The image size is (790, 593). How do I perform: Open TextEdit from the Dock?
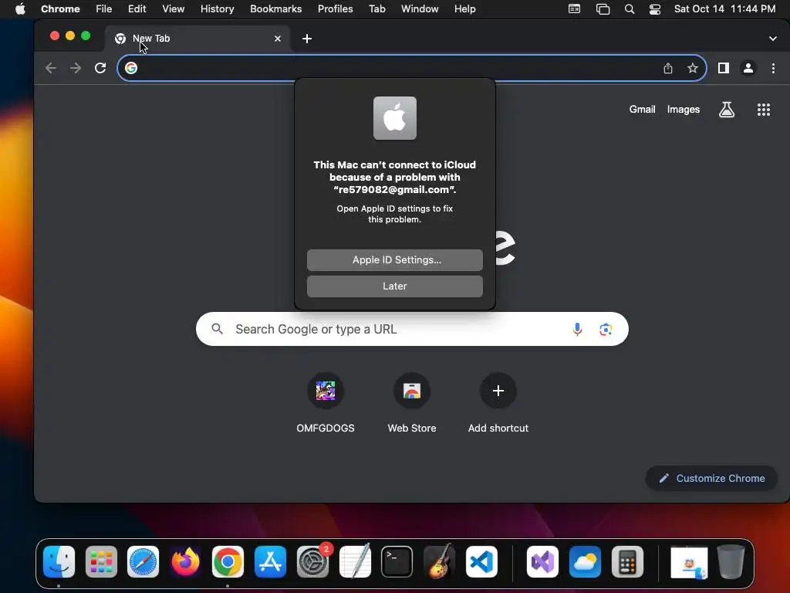(355, 561)
